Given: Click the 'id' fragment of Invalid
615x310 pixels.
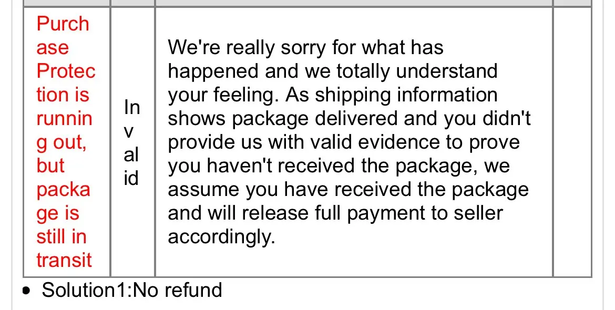Looking at the screenshot, I should (x=131, y=178).
